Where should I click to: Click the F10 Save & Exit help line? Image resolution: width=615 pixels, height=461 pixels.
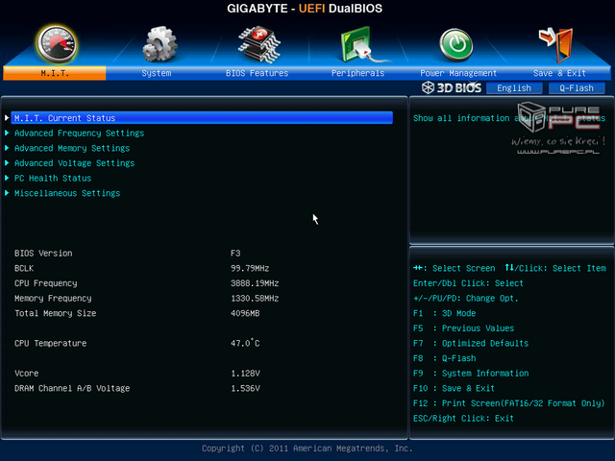click(x=454, y=388)
